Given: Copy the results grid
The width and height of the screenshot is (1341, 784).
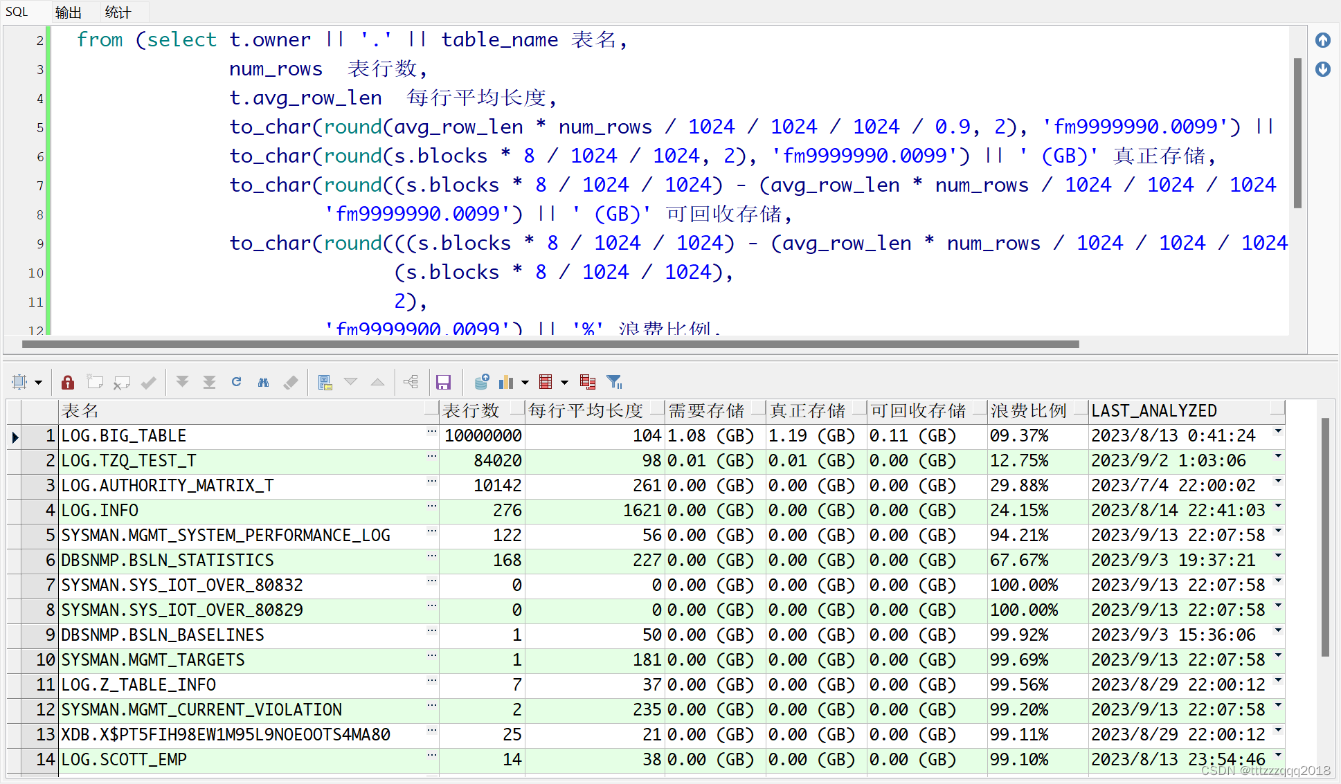Looking at the screenshot, I should coord(588,381).
